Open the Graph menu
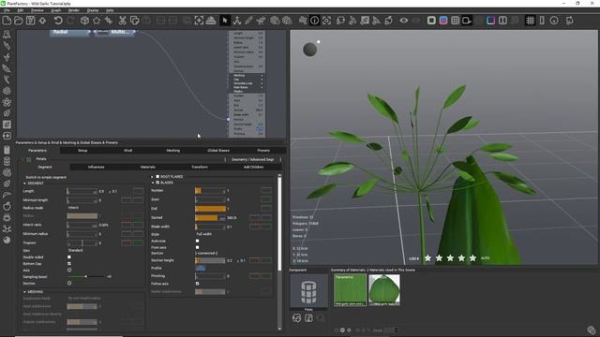 pyautogui.click(x=56, y=10)
